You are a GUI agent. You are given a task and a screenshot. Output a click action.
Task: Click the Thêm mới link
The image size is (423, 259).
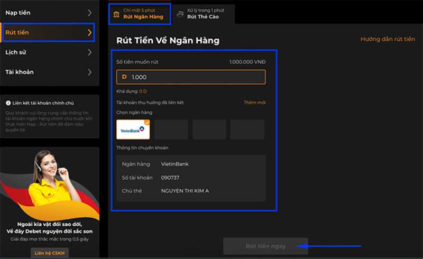click(255, 103)
